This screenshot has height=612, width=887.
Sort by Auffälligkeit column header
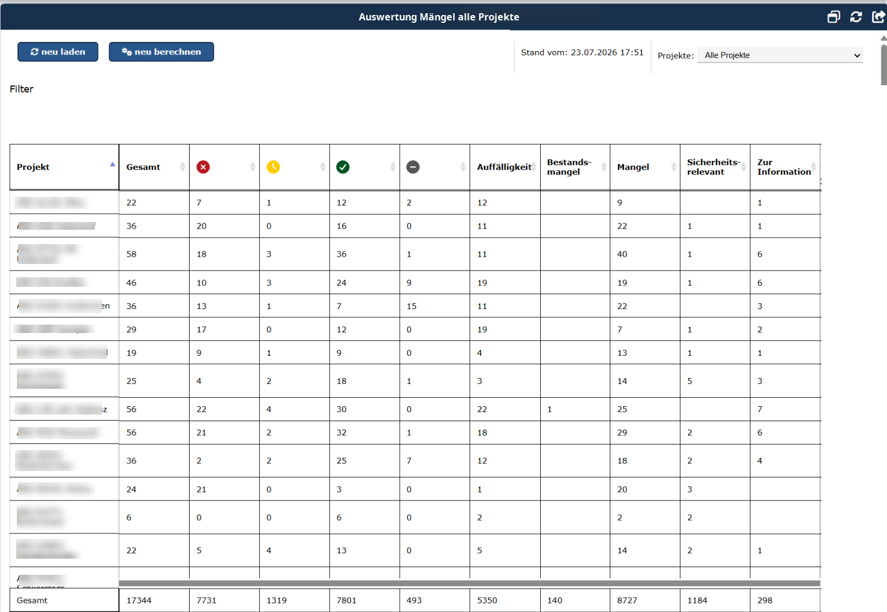click(505, 167)
